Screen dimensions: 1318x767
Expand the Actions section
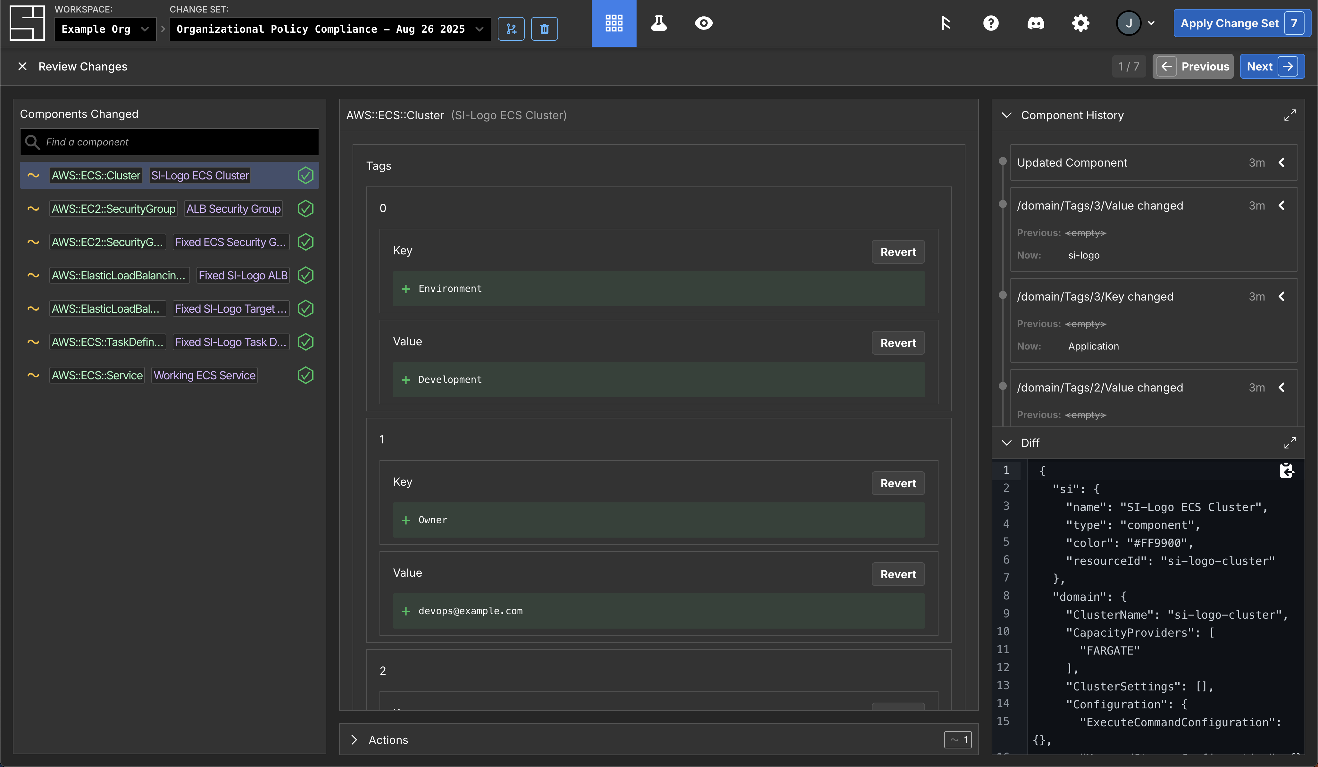pos(354,740)
